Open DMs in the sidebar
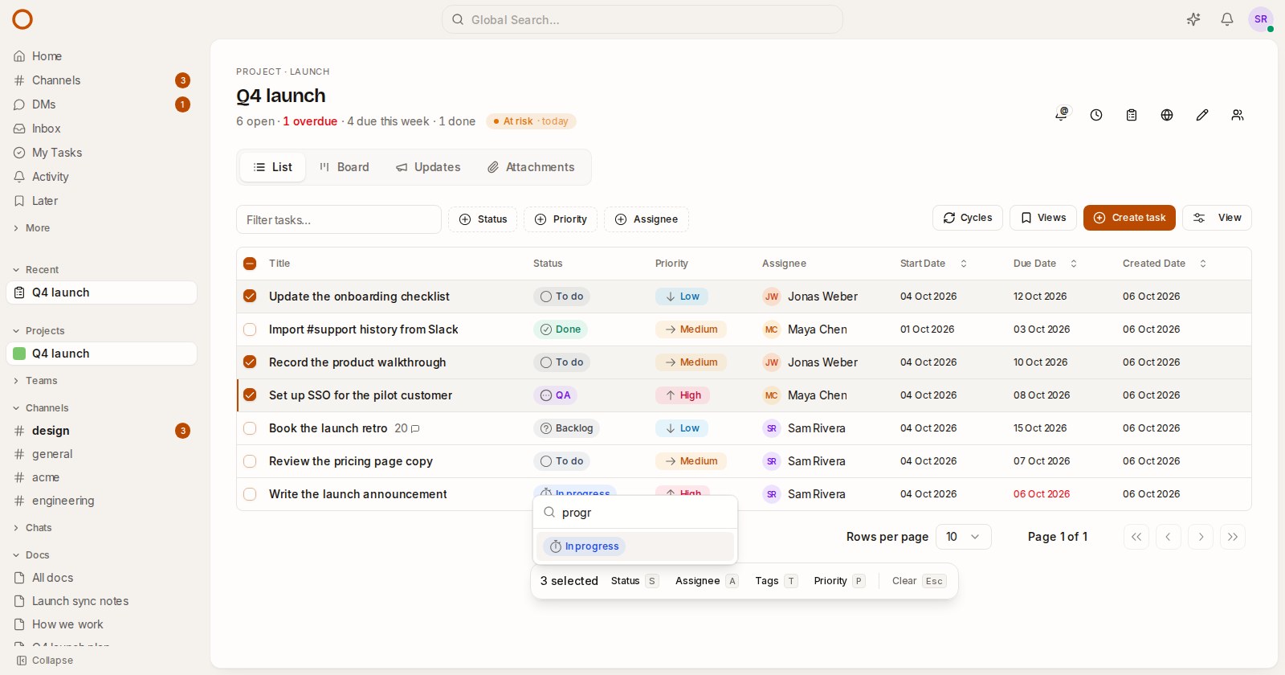Image resolution: width=1285 pixels, height=675 pixels. coord(101,104)
